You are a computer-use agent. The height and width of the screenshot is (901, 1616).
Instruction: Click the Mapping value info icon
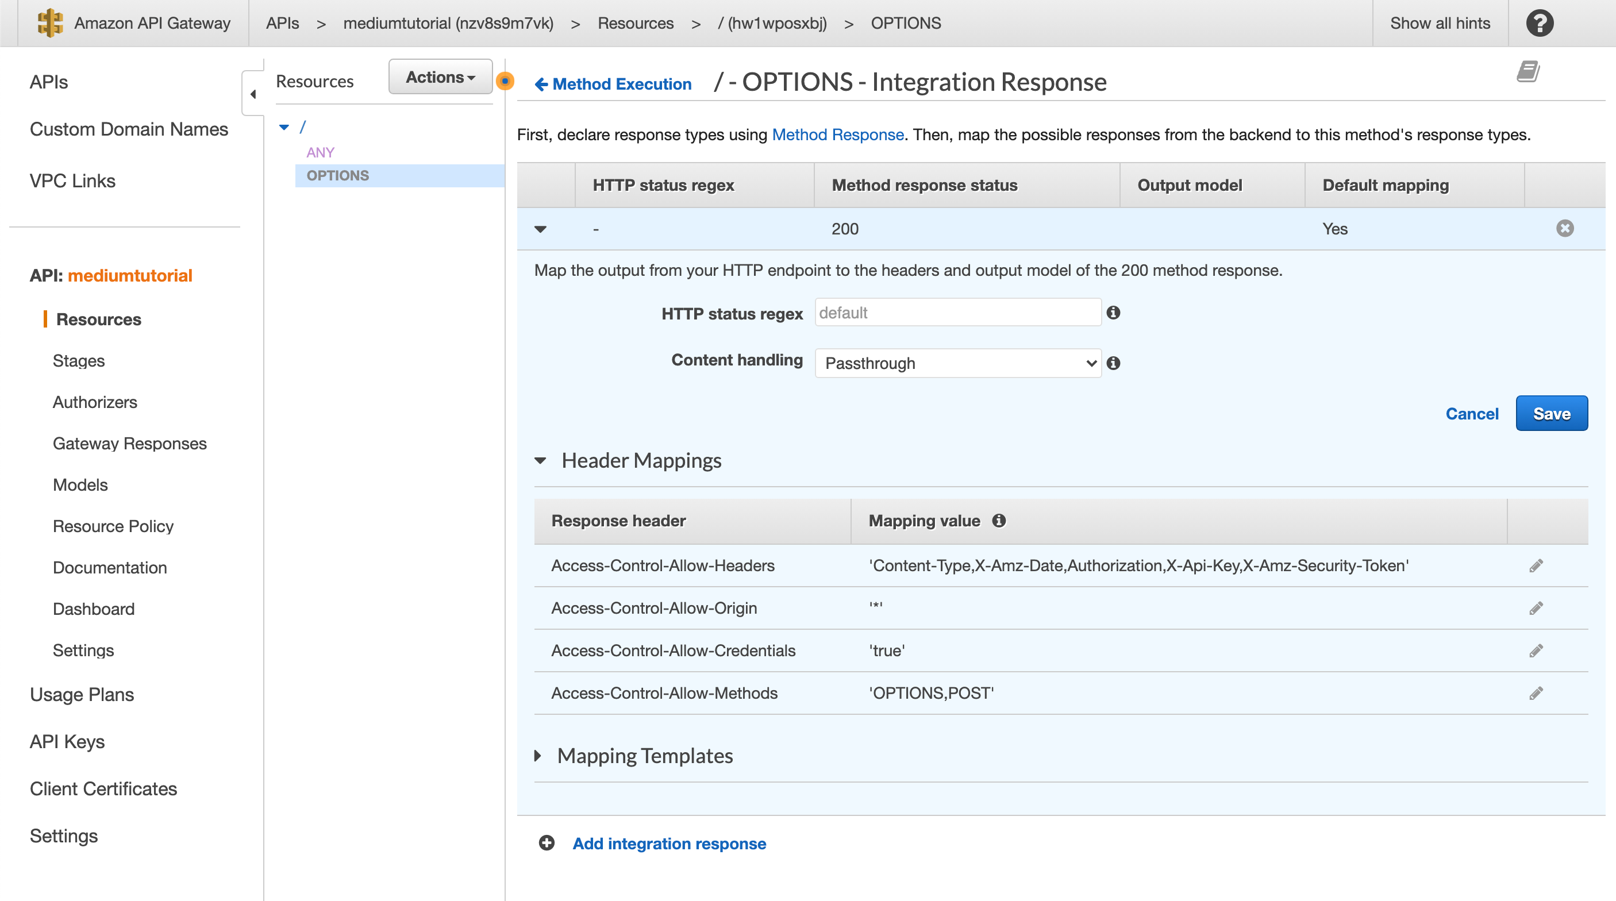click(x=999, y=521)
